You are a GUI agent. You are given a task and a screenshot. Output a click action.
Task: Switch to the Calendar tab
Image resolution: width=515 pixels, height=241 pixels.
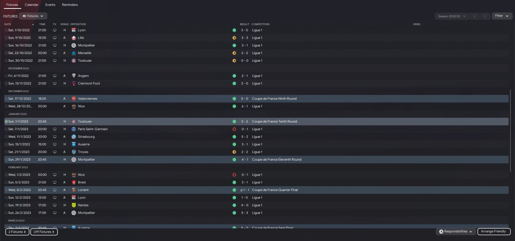[x=31, y=5]
